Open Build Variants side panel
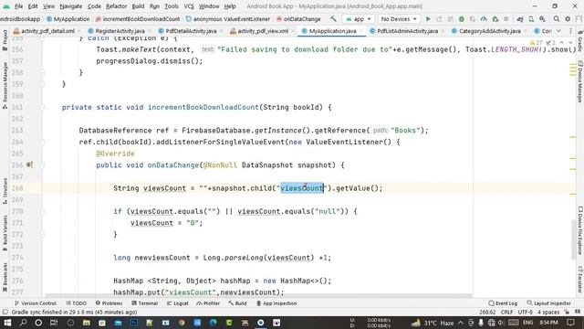The width and height of the screenshot is (584, 329). pyautogui.click(x=5, y=234)
